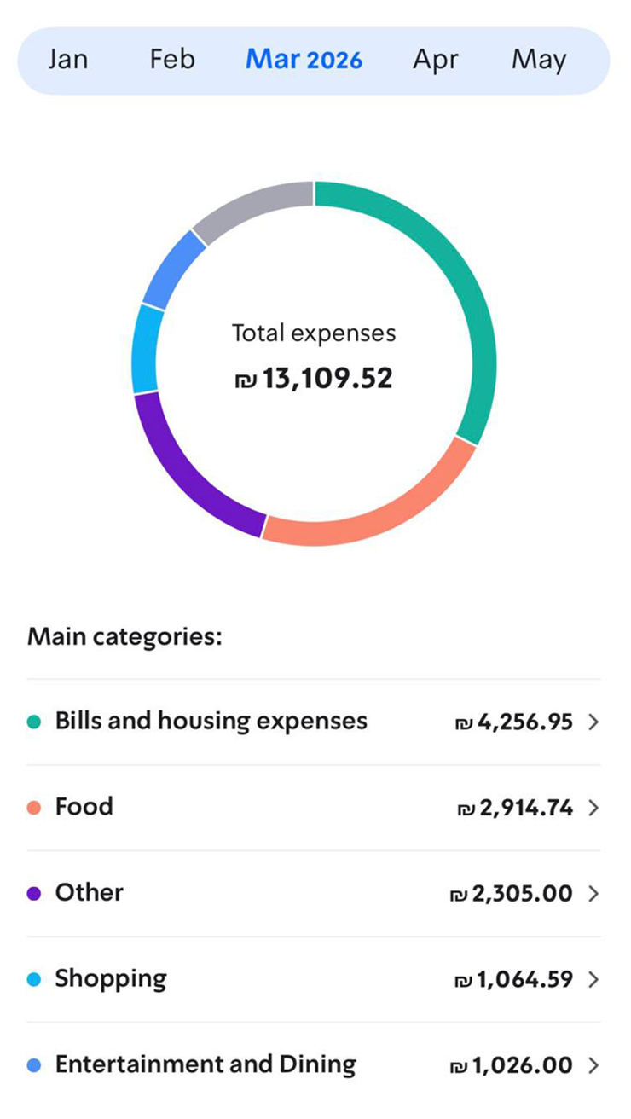Switch to the Feb month tab

(172, 60)
